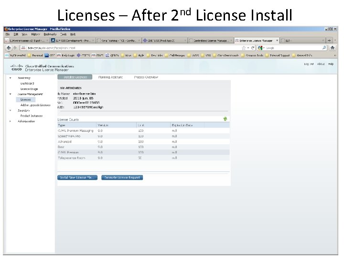Image resolution: width=344 pixels, height=258 pixels.
Task: Select Licenses in the sidebar
Action: (25, 99)
